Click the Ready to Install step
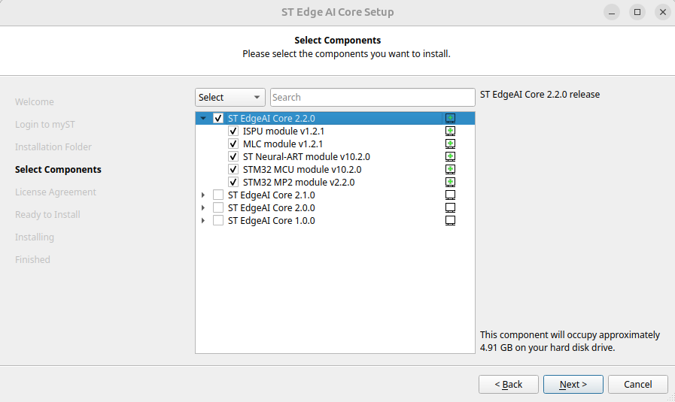This screenshot has width=675, height=402. tap(47, 215)
